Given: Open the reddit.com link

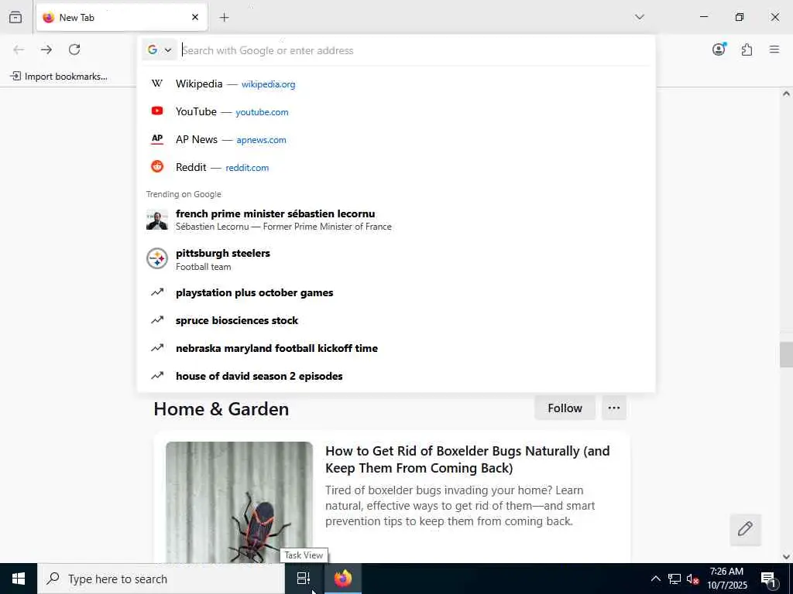Looking at the screenshot, I should (247, 168).
